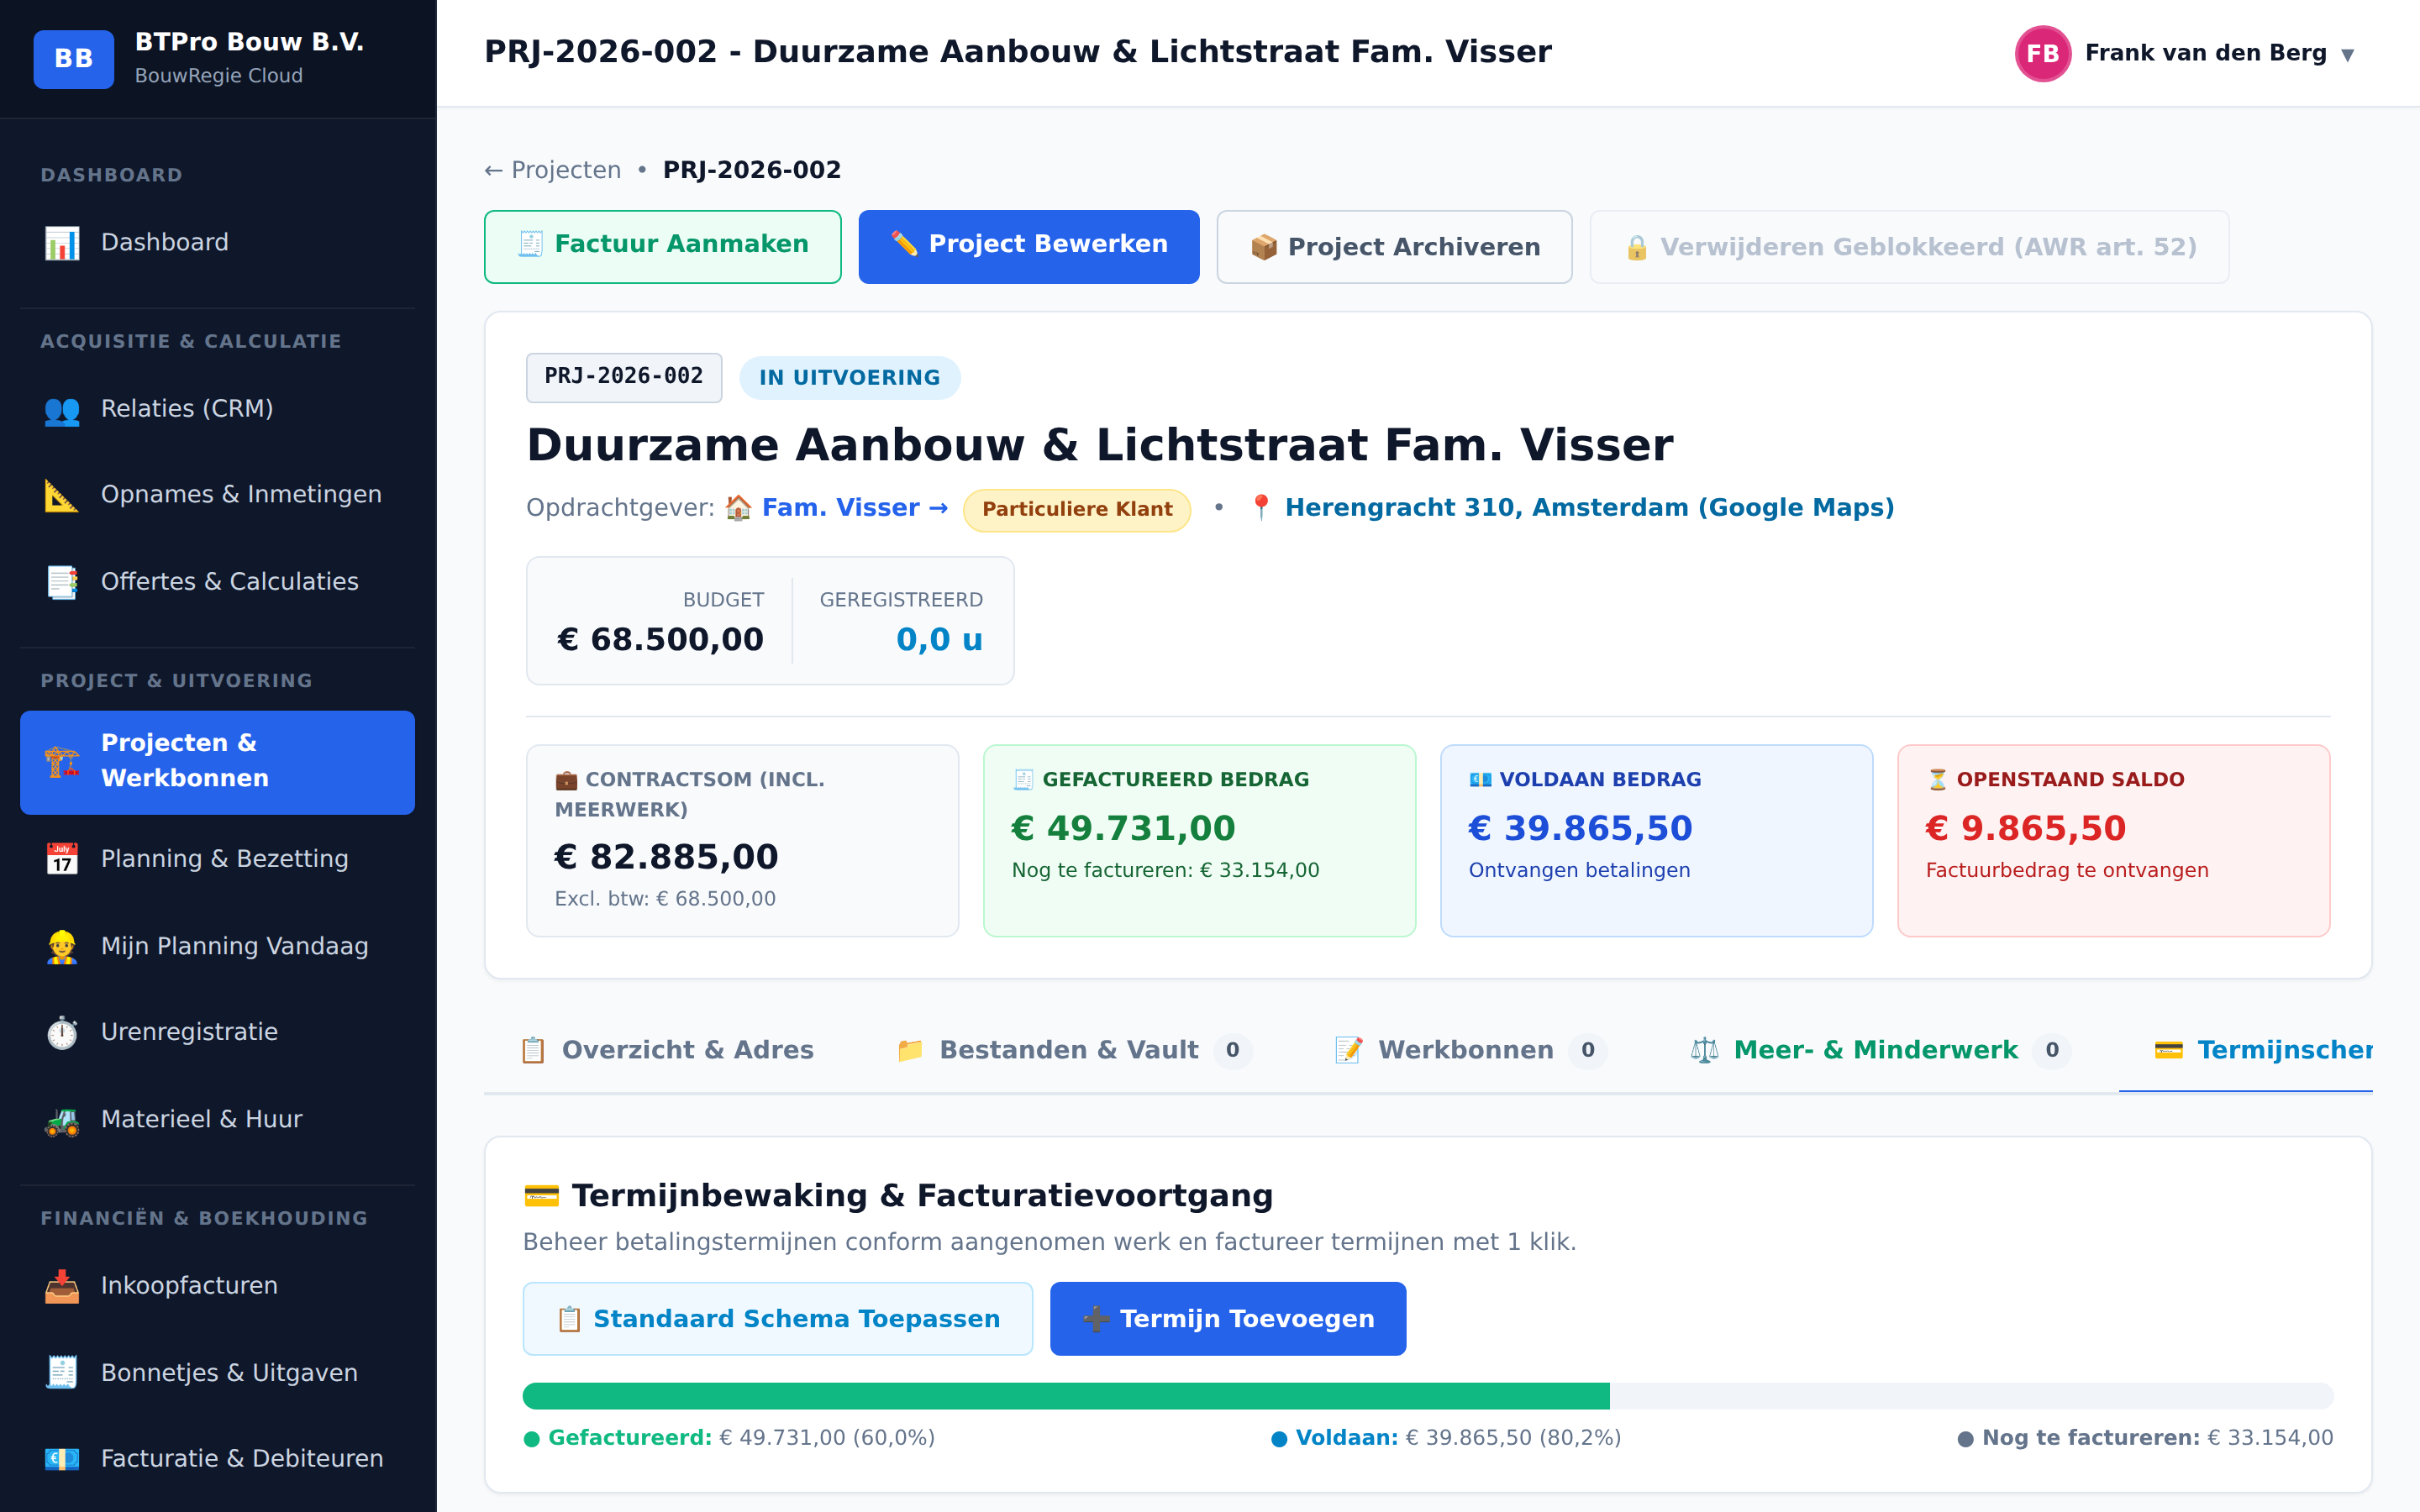The width and height of the screenshot is (2420, 1512).
Task: Click the Mijn Planning Vandaag worker icon
Action: pyautogui.click(x=62, y=946)
